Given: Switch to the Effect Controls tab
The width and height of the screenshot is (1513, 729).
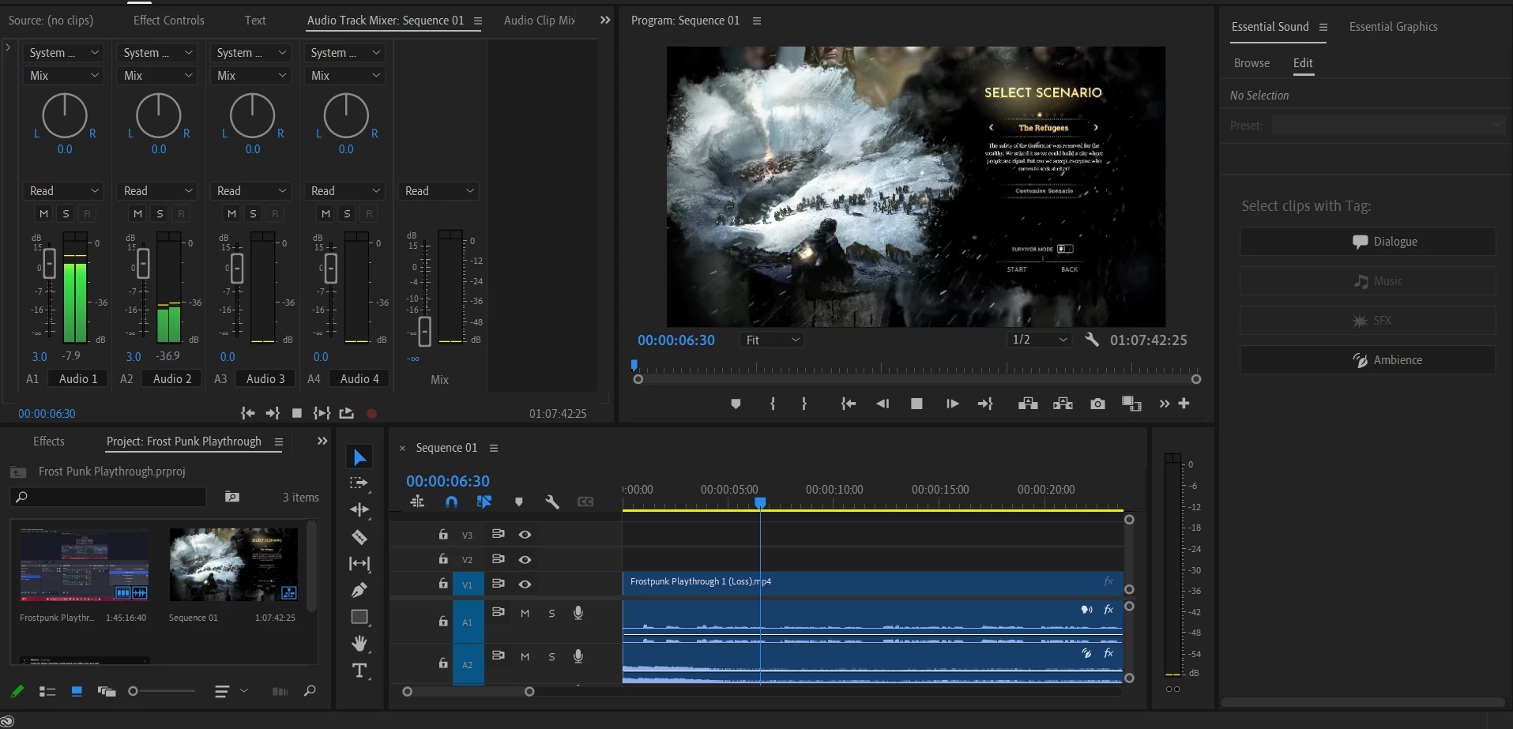Looking at the screenshot, I should pyautogui.click(x=168, y=21).
